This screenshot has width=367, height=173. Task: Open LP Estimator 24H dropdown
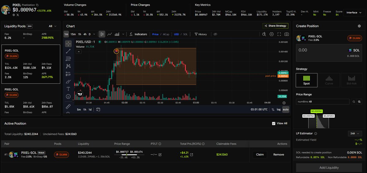click(x=355, y=134)
